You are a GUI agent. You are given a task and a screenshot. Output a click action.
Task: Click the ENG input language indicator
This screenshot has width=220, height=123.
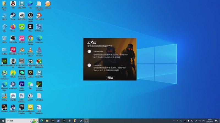coord(204,121)
